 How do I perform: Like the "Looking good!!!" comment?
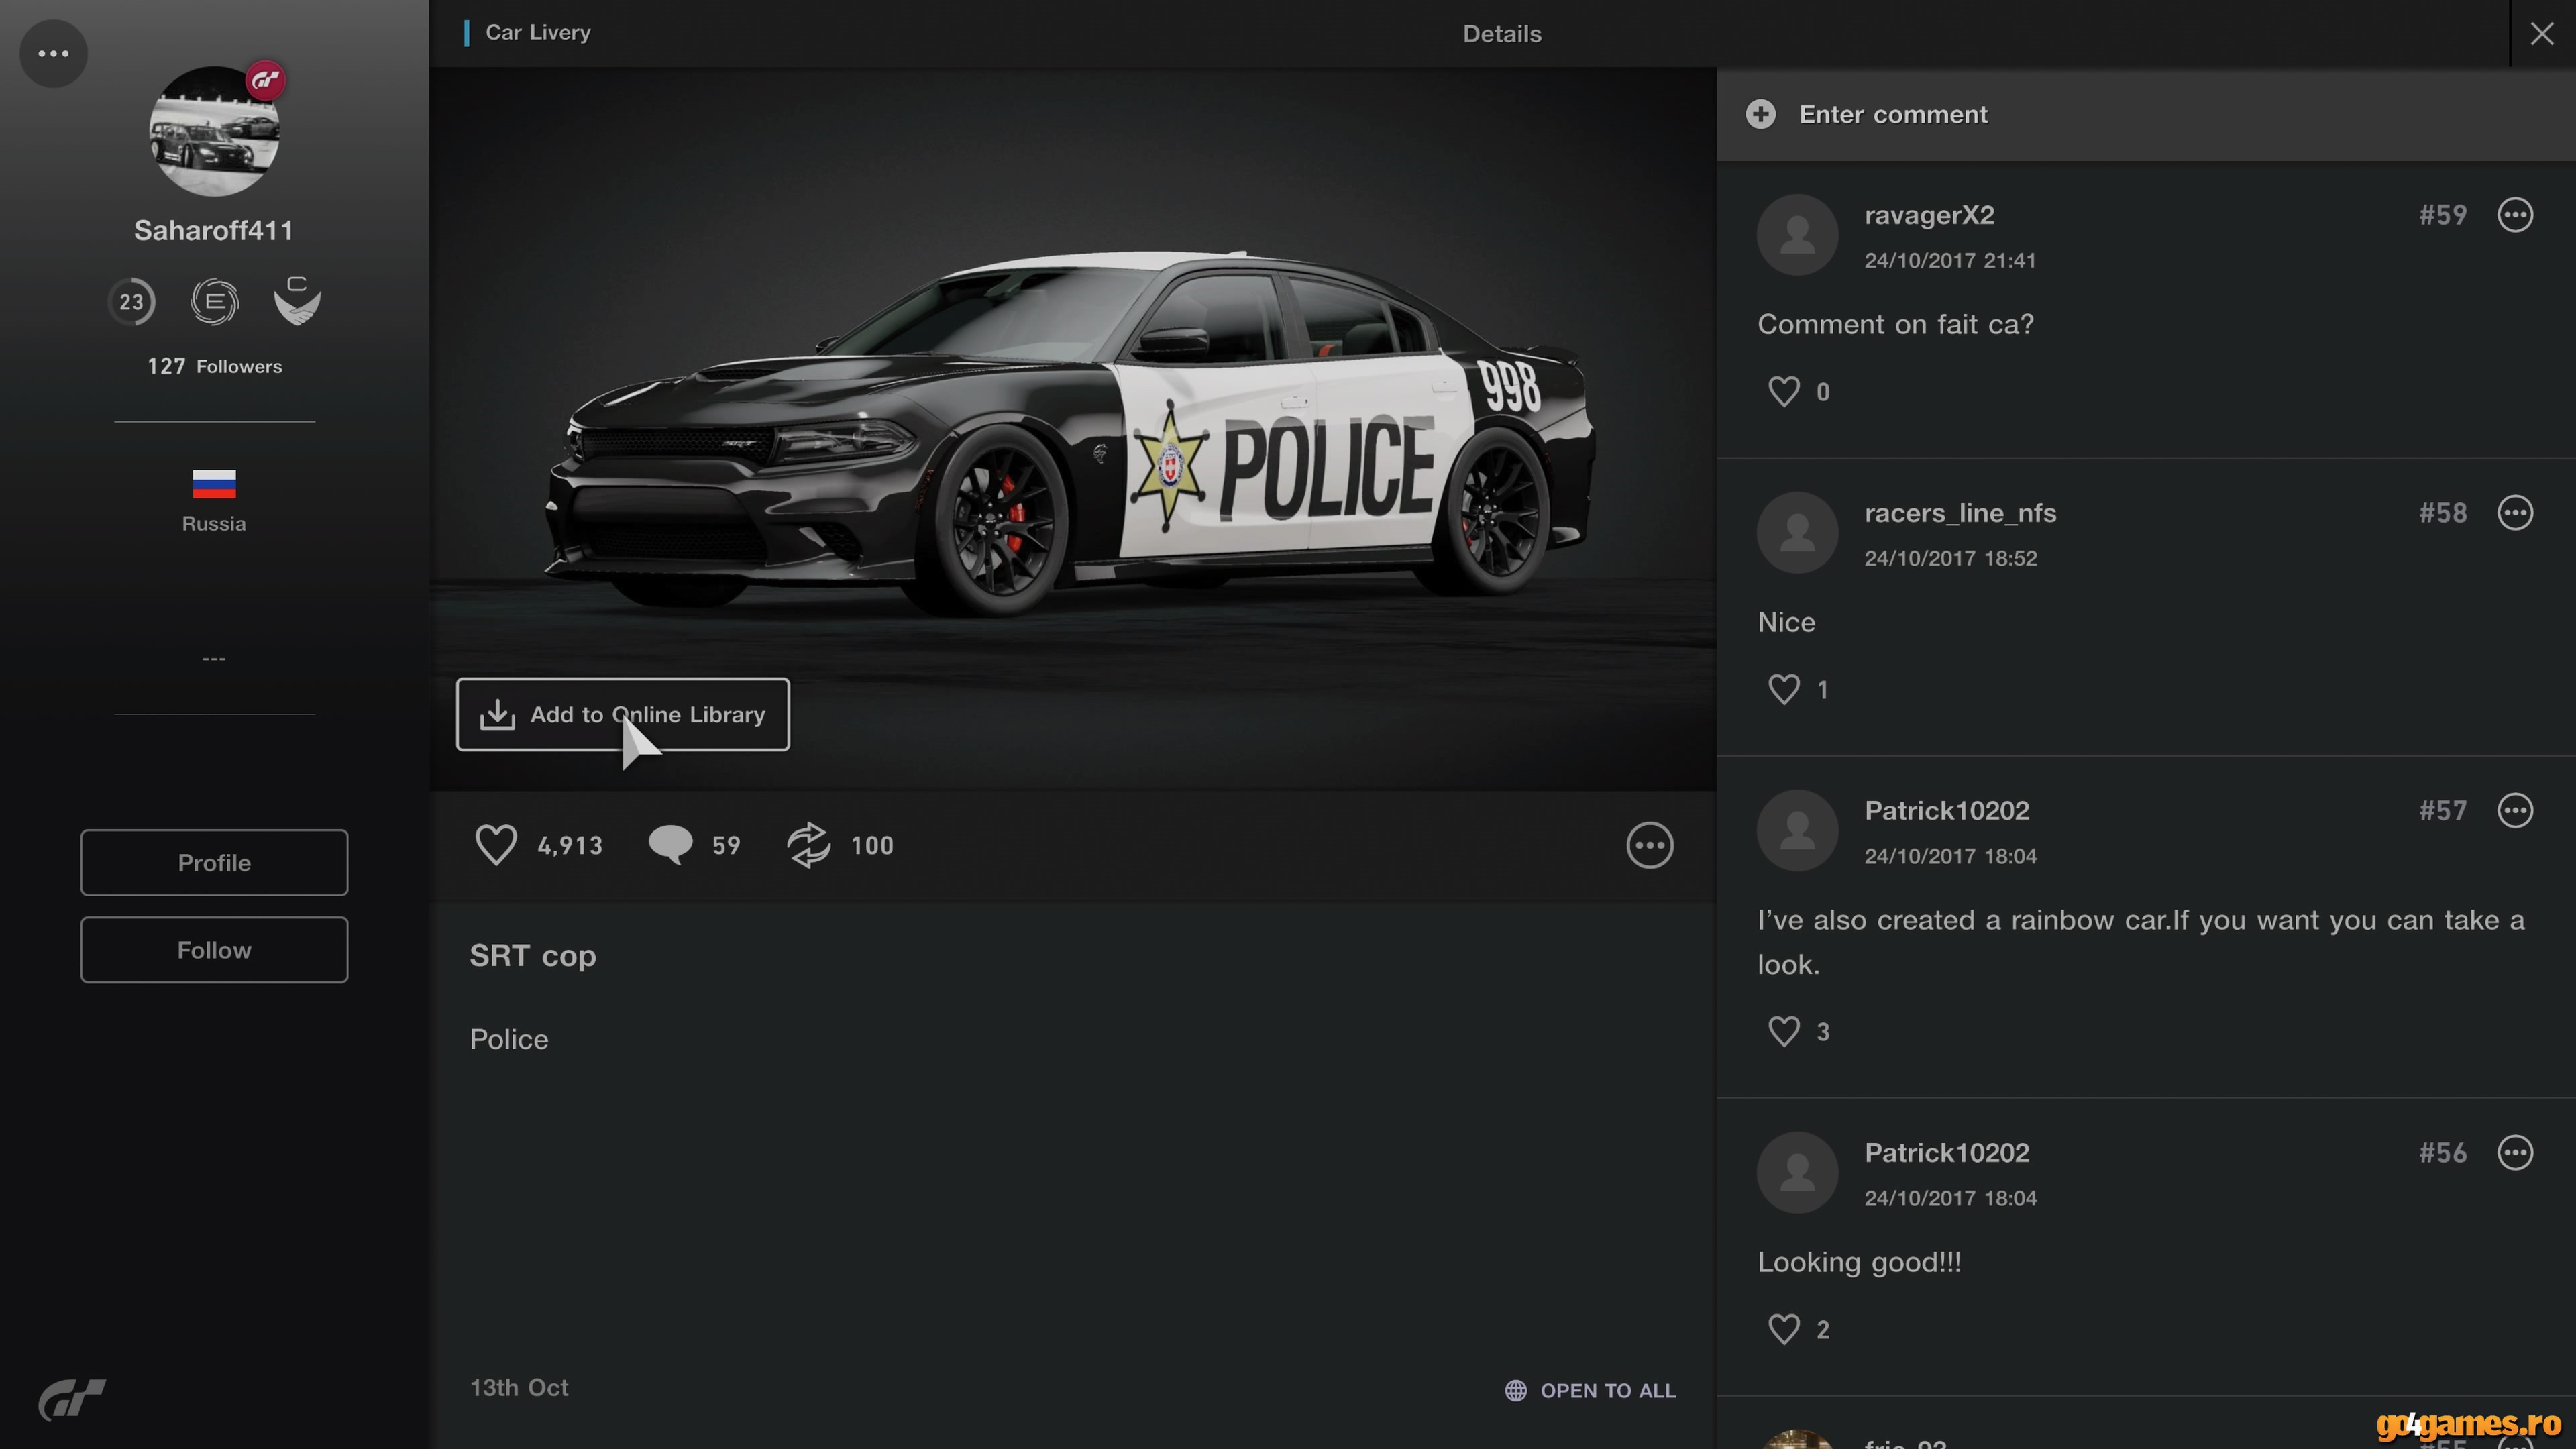1783,1329
